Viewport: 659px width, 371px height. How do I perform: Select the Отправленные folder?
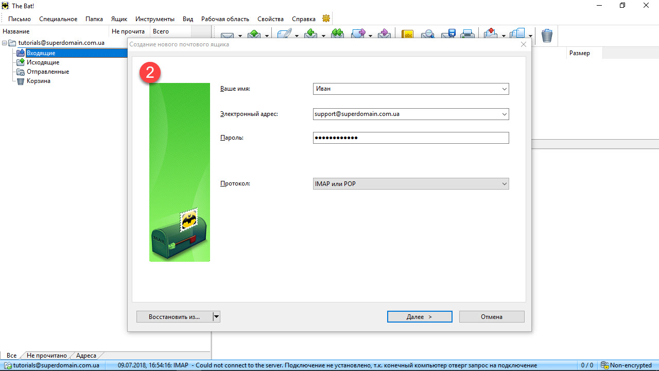(x=48, y=72)
